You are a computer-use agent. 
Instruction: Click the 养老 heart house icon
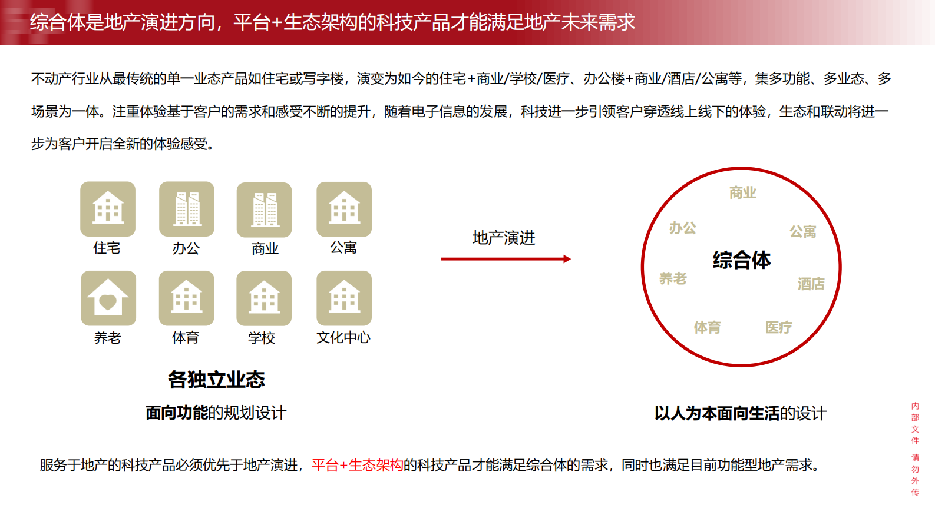pos(108,298)
